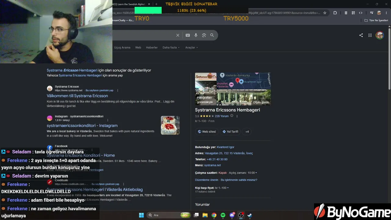This screenshot has width=391, height=220.
Task: Translate the systrarna.net page link
Action: point(99,90)
